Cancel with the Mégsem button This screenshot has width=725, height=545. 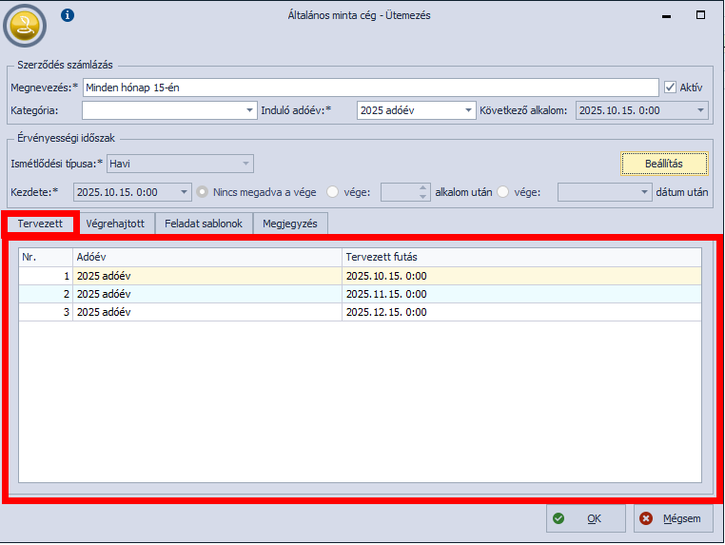673,518
